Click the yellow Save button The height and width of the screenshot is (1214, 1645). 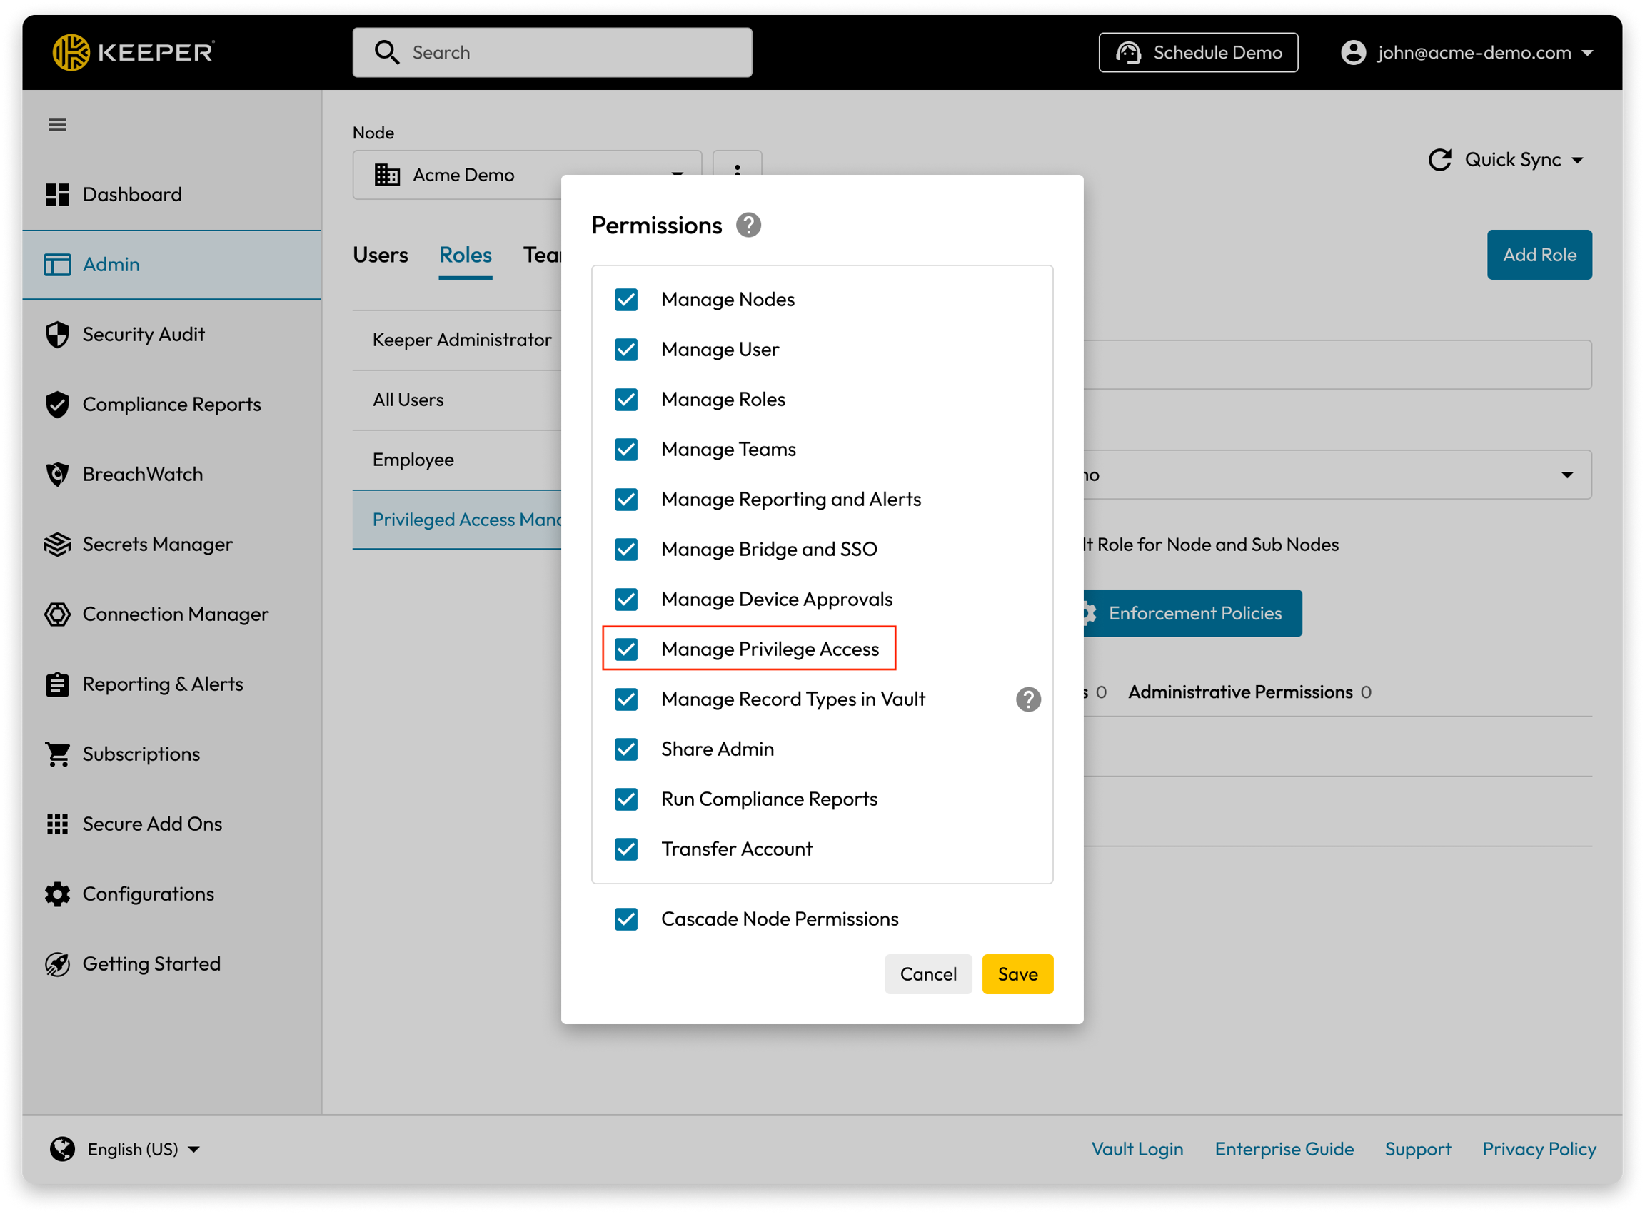[1017, 974]
